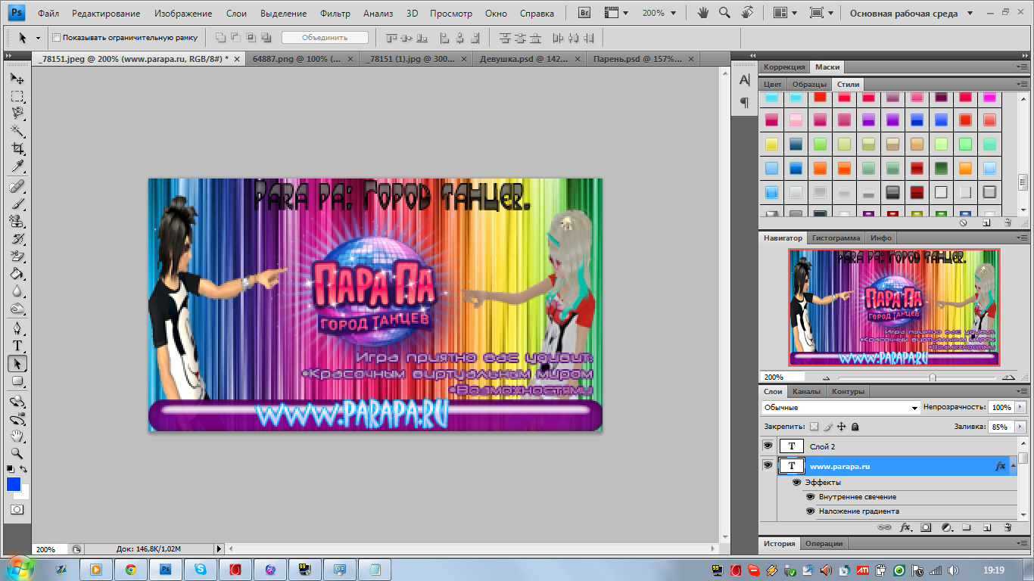Zoom in using Navigator large mountains button

click(x=1009, y=377)
